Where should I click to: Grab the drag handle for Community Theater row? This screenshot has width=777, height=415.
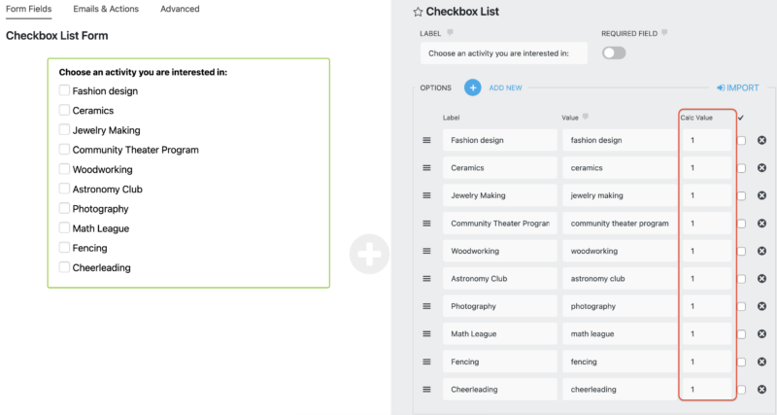coord(426,224)
